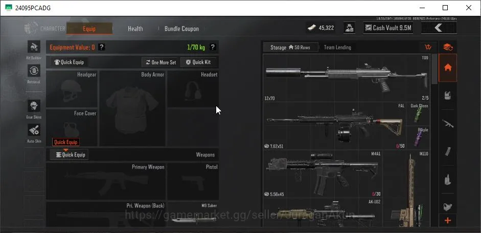The width and height of the screenshot is (481, 233).
Task: Click the top Quick Equip gear button
Action: pyautogui.click(x=69, y=62)
